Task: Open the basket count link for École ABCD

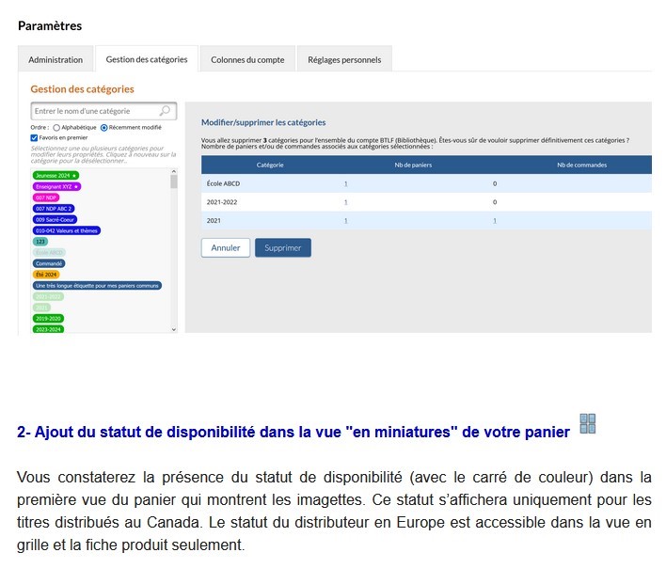Action: tap(345, 183)
